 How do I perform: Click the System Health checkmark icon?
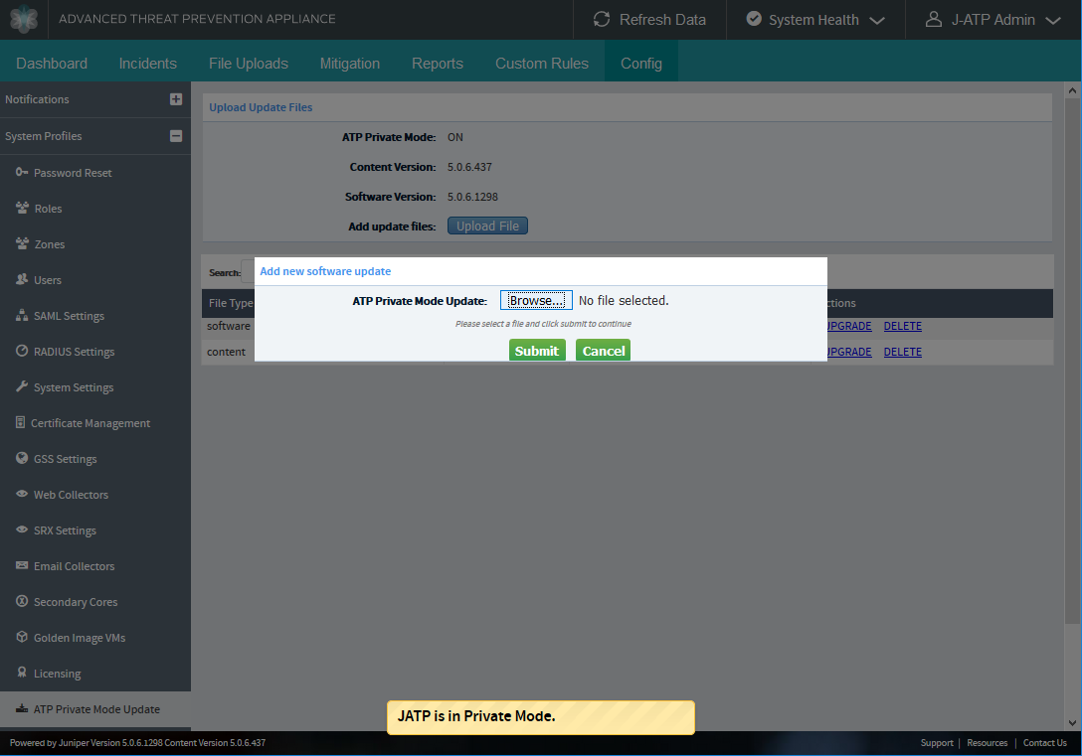pos(754,19)
